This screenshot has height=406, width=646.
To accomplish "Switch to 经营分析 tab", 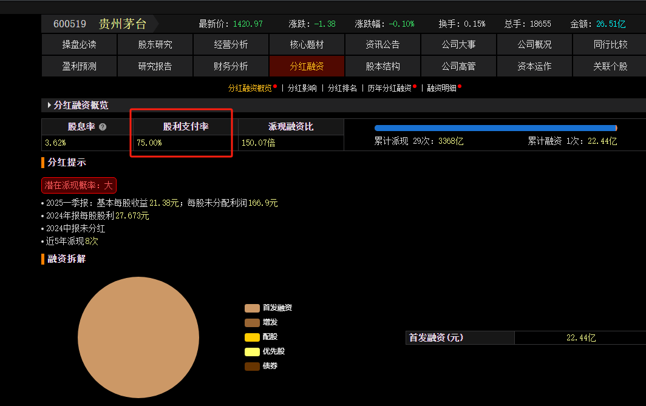I will [x=231, y=44].
